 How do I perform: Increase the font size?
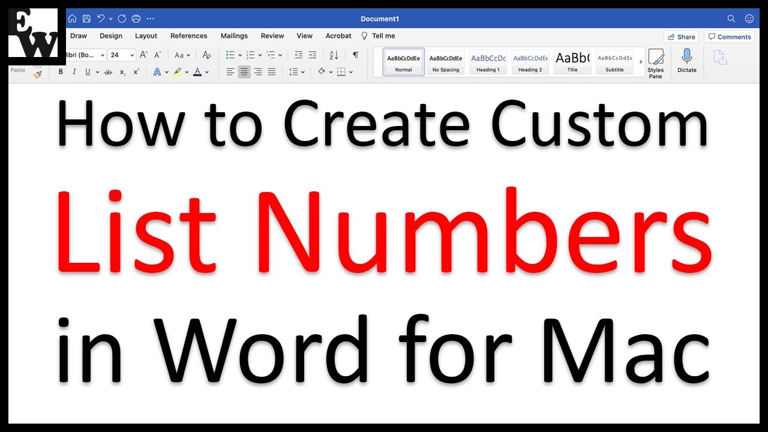coord(144,55)
